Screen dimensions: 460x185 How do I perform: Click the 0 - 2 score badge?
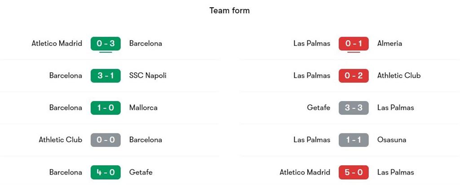[x=354, y=75]
